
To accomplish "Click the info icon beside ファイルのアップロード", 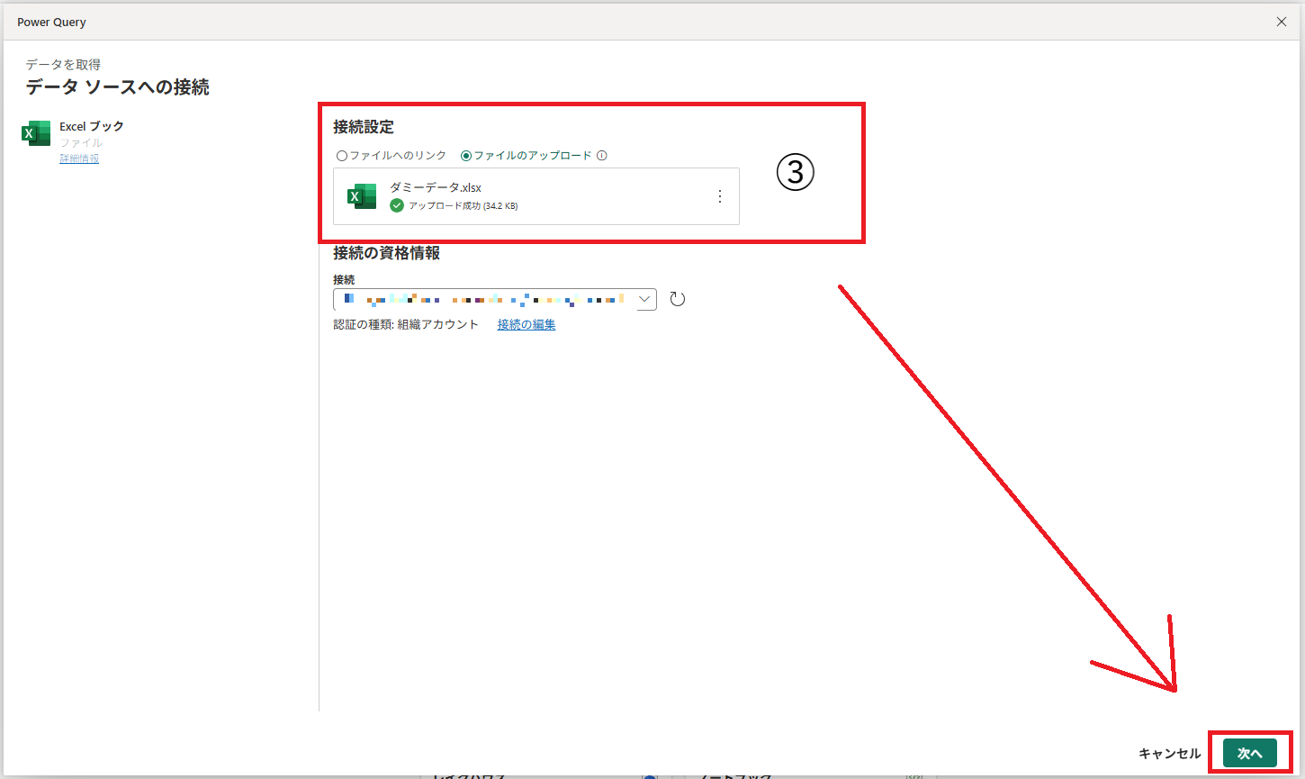I will (x=602, y=156).
